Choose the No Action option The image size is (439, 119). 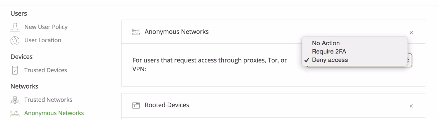coord(326,43)
